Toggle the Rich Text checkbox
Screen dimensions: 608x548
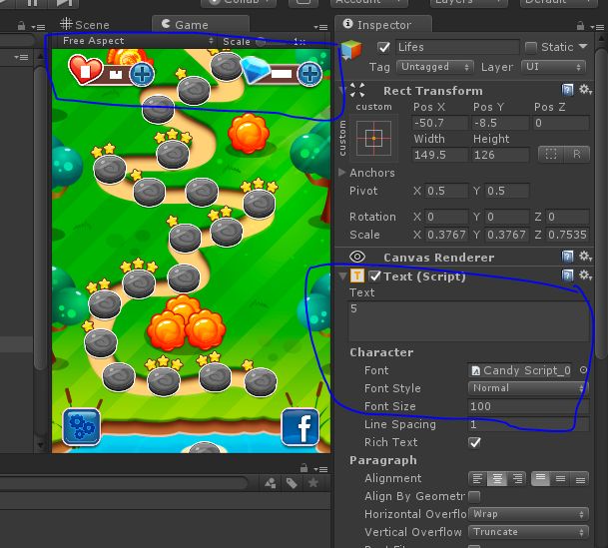click(474, 442)
